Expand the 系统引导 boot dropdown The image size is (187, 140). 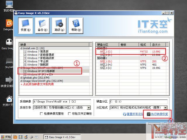(89, 108)
